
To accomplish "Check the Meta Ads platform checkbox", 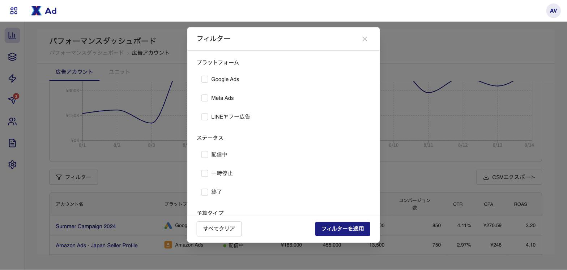I will (x=205, y=98).
